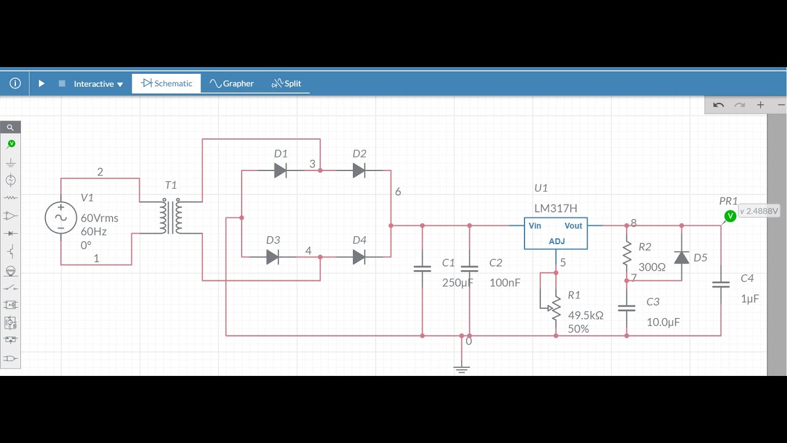Screen dimensions: 787x443
Task: Click the 60Vrms value label
Action: point(99,218)
